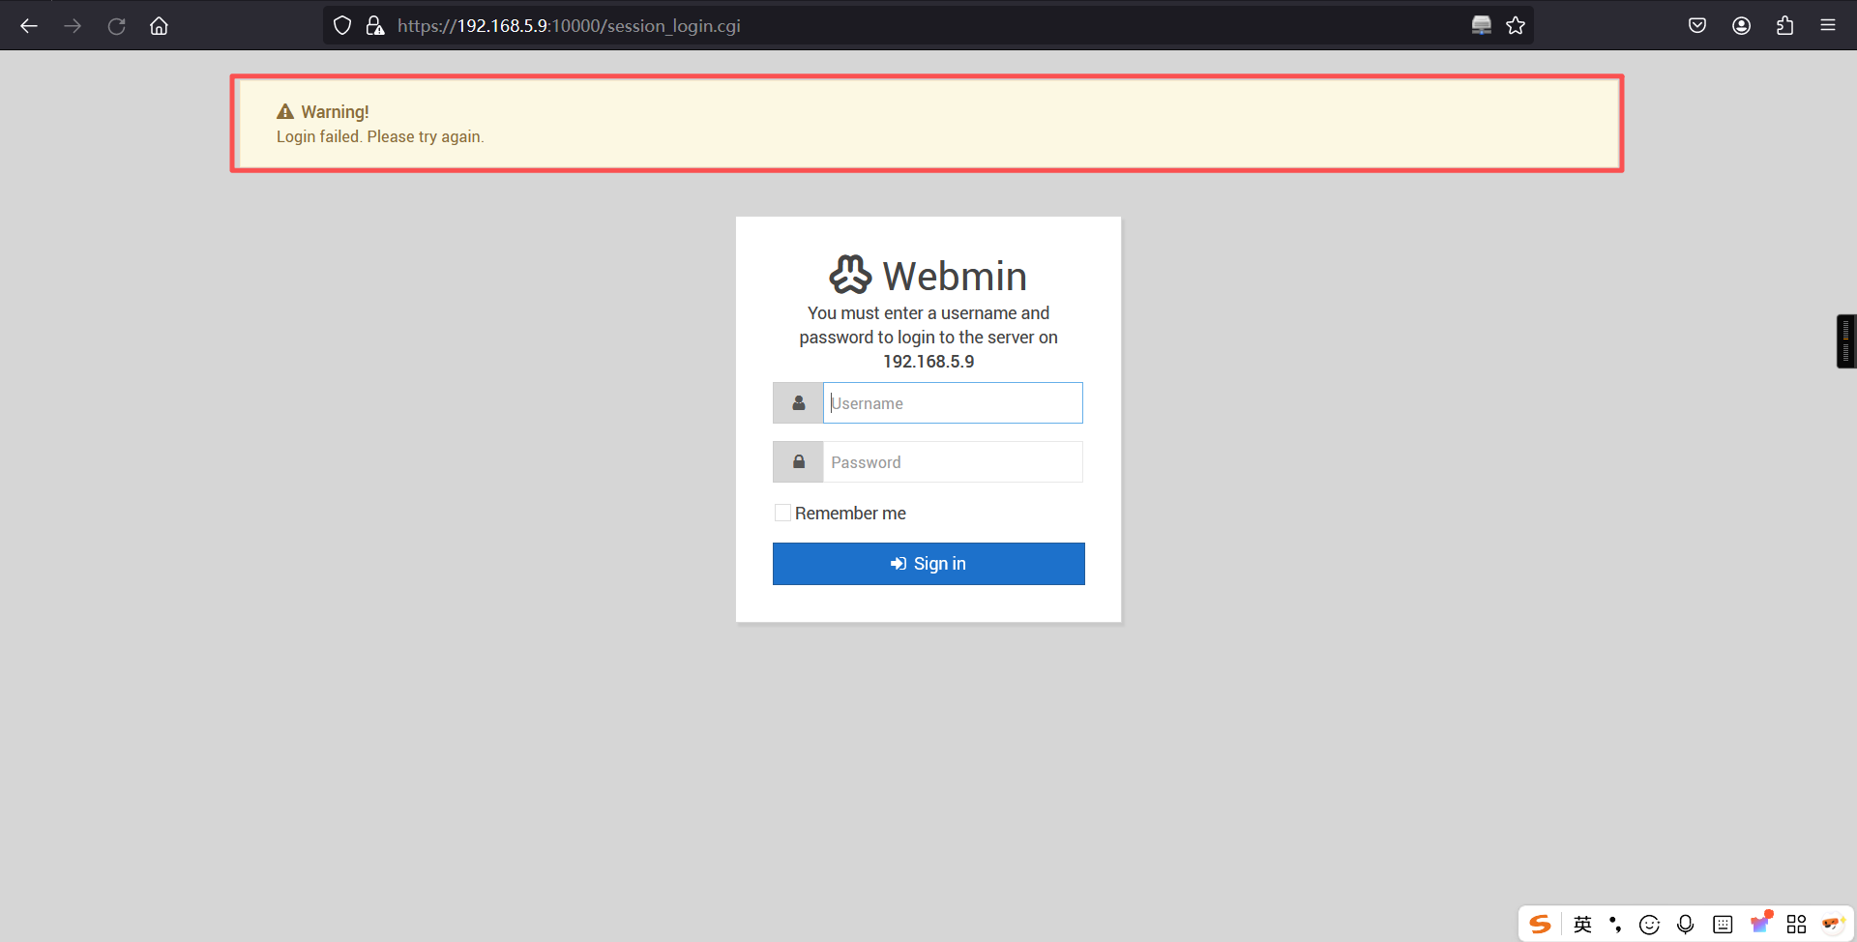1857x942 pixels.
Task: Save page to Pocket
Action: click(1697, 26)
